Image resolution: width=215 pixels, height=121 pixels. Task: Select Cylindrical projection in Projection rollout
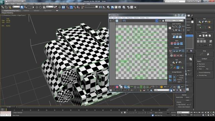coord(203,36)
